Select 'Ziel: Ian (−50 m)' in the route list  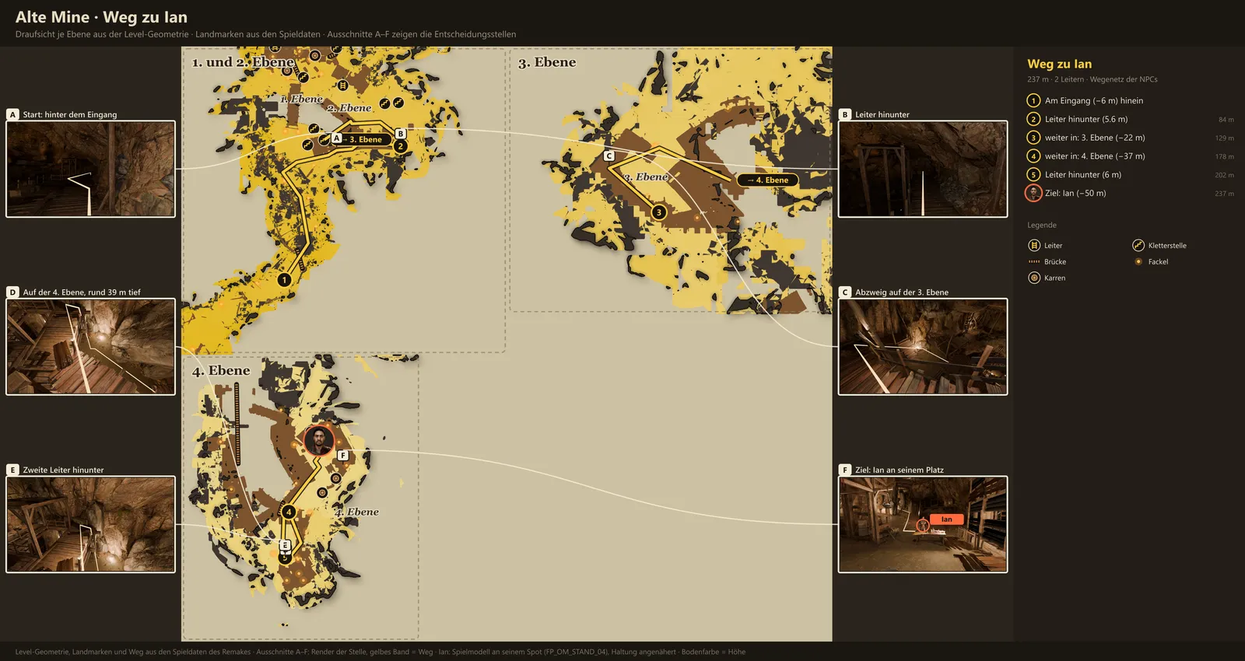(x=1130, y=194)
